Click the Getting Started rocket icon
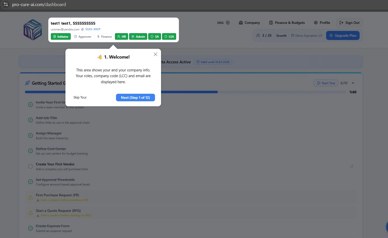The height and width of the screenshot is (238, 388). click(27, 83)
